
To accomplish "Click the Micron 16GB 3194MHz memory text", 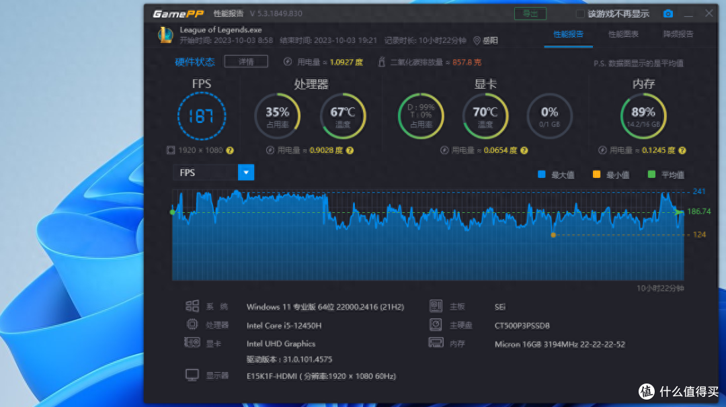I will click(560, 344).
